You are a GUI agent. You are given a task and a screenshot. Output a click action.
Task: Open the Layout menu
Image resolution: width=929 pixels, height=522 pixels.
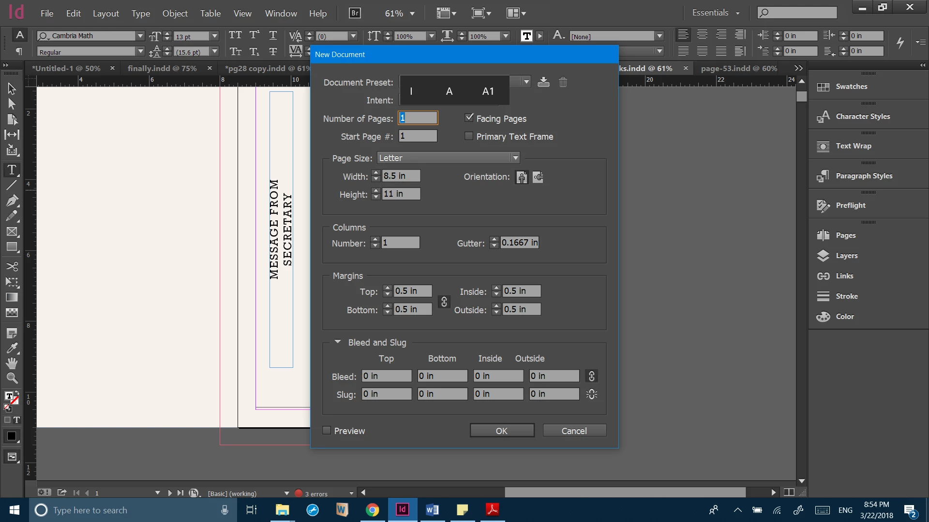click(105, 14)
